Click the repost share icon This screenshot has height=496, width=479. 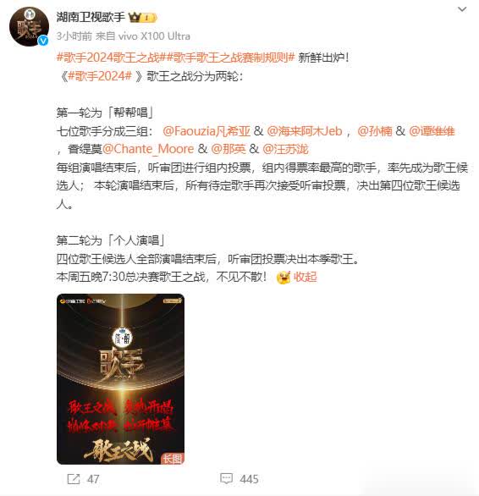(74, 479)
